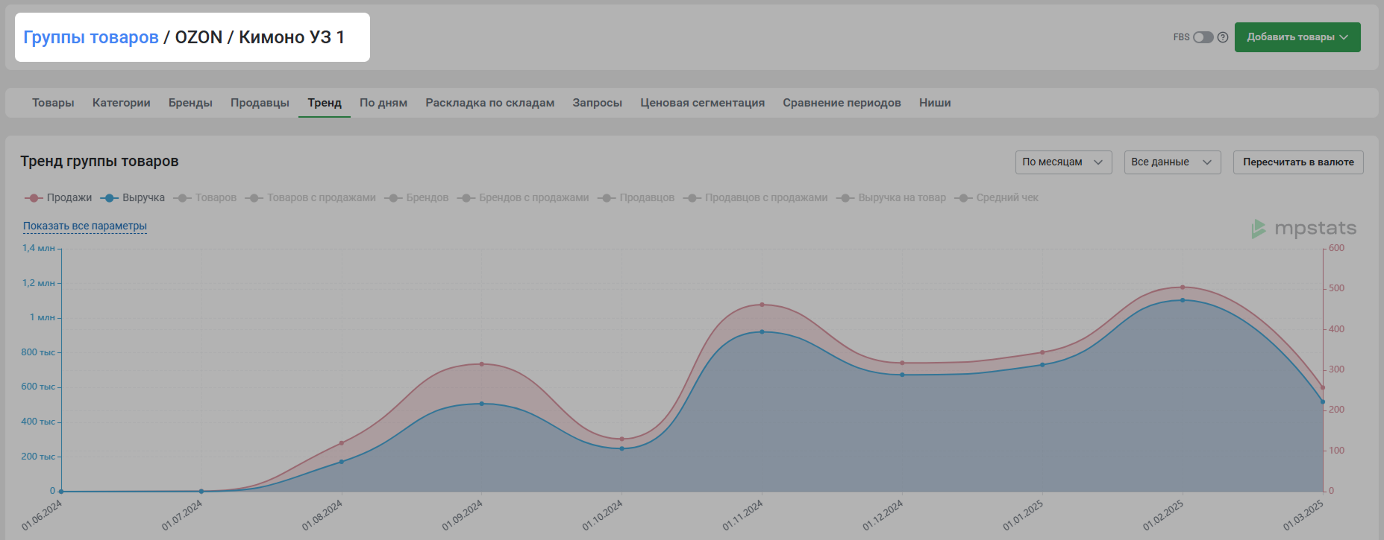The height and width of the screenshot is (540, 1384).
Task: Enable the Выручка на товар series
Action: coord(892,197)
